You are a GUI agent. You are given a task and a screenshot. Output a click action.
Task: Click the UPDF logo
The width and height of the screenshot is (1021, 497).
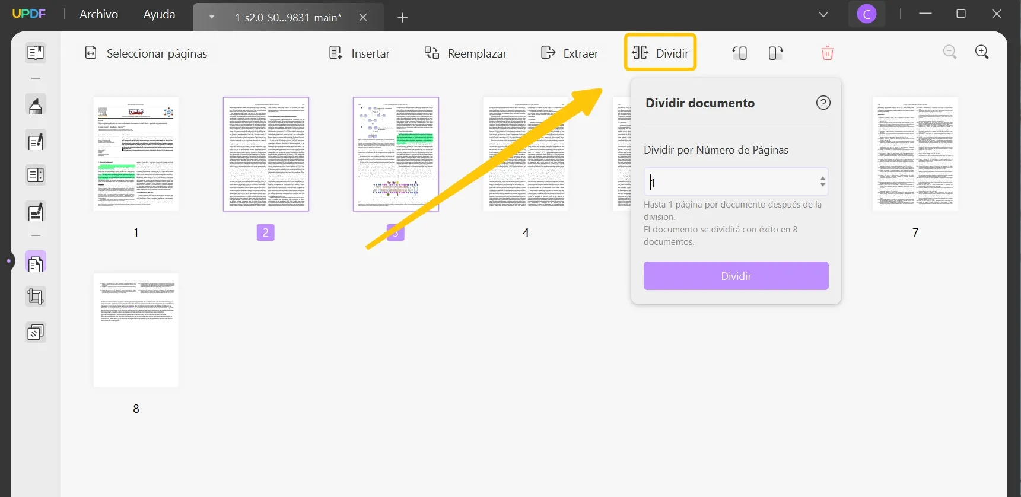(28, 14)
